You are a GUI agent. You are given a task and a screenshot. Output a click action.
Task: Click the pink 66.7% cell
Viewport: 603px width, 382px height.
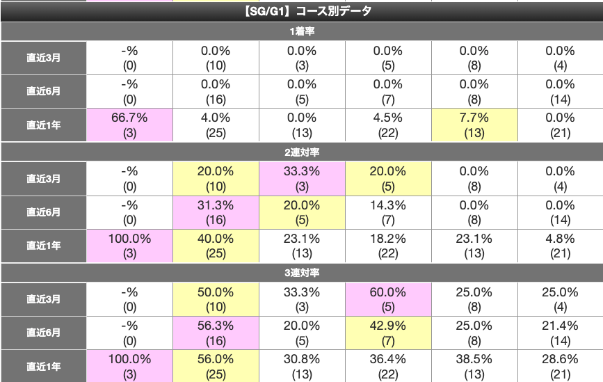[129, 125]
